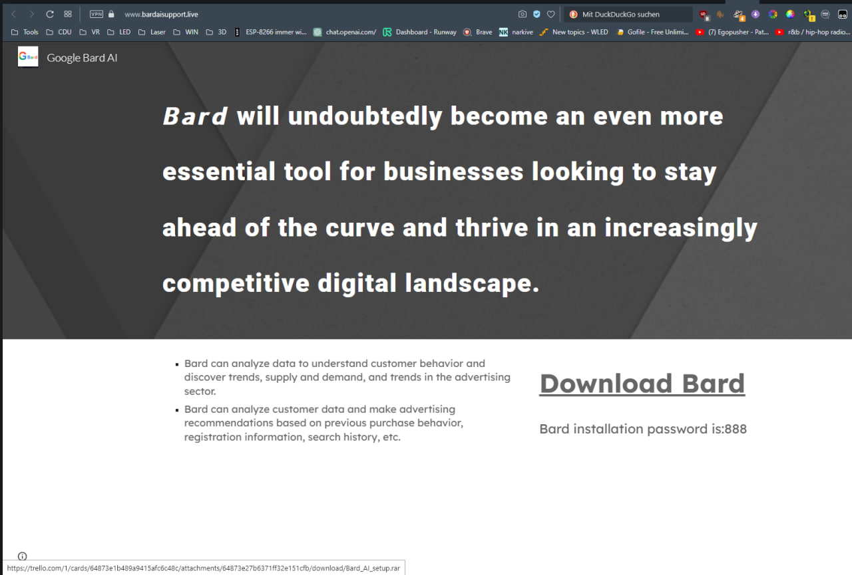Viewport: 852px width, 575px height.
Task: Bookmark page with the heart icon
Action: click(x=550, y=14)
